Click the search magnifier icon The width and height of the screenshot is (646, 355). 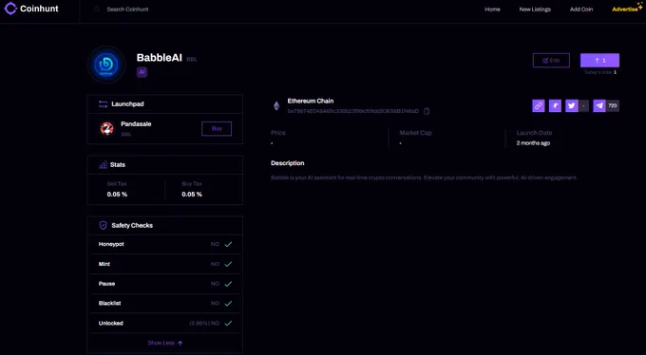point(97,9)
